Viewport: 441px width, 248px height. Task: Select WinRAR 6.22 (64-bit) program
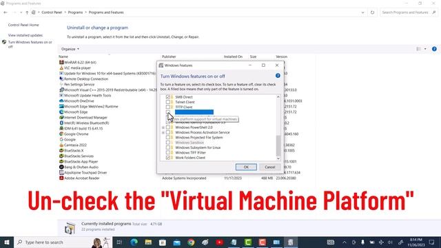point(78,62)
